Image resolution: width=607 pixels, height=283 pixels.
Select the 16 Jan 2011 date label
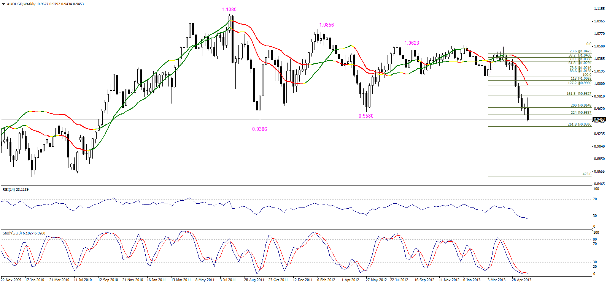(156, 280)
